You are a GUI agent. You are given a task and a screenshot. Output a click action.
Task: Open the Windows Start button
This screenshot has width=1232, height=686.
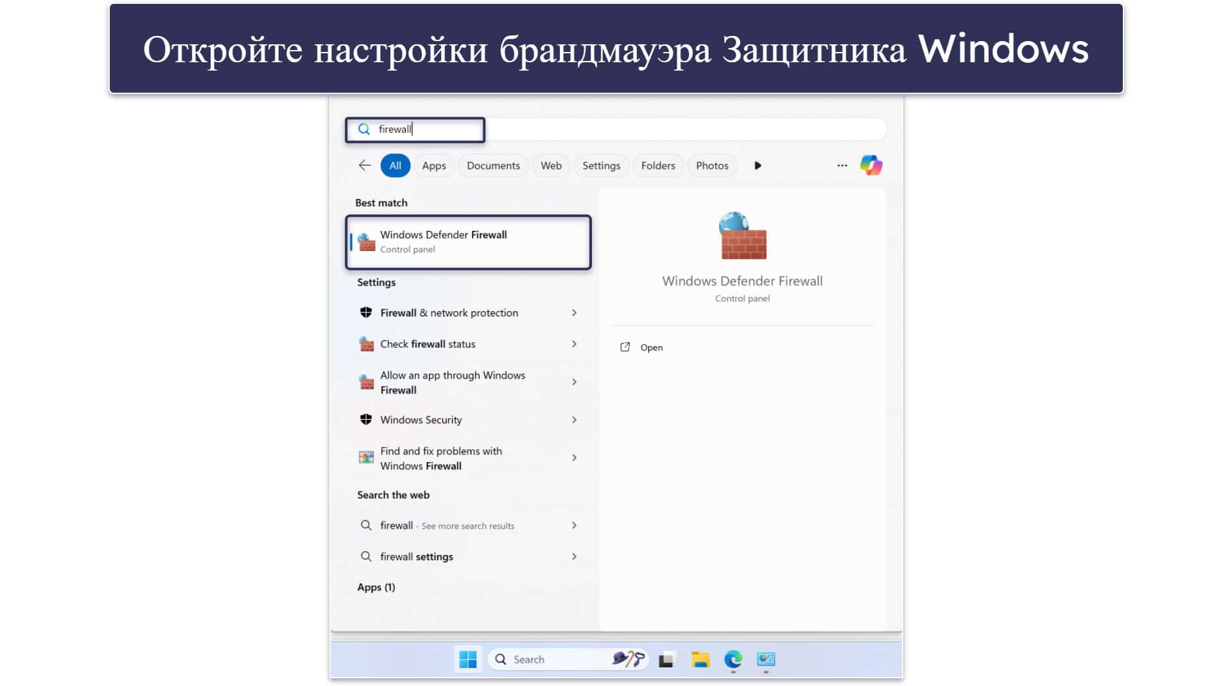coord(468,659)
